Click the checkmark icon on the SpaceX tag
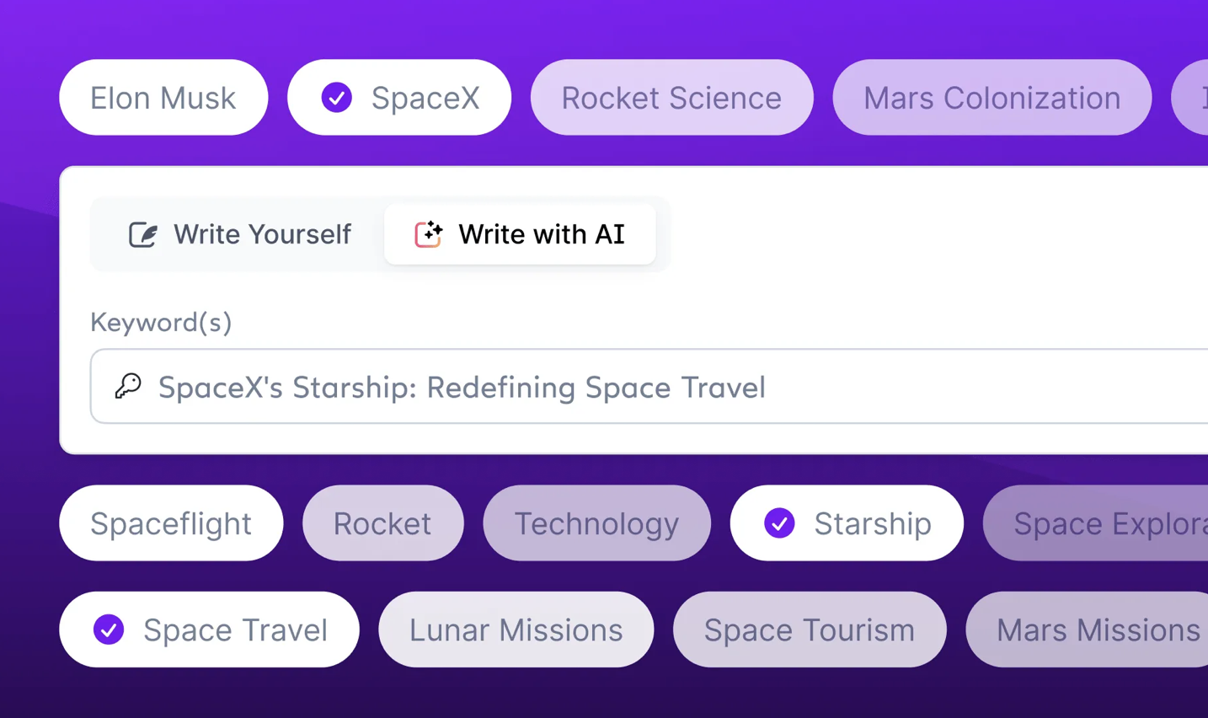Viewport: 1208px width, 718px height. click(x=337, y=98)
